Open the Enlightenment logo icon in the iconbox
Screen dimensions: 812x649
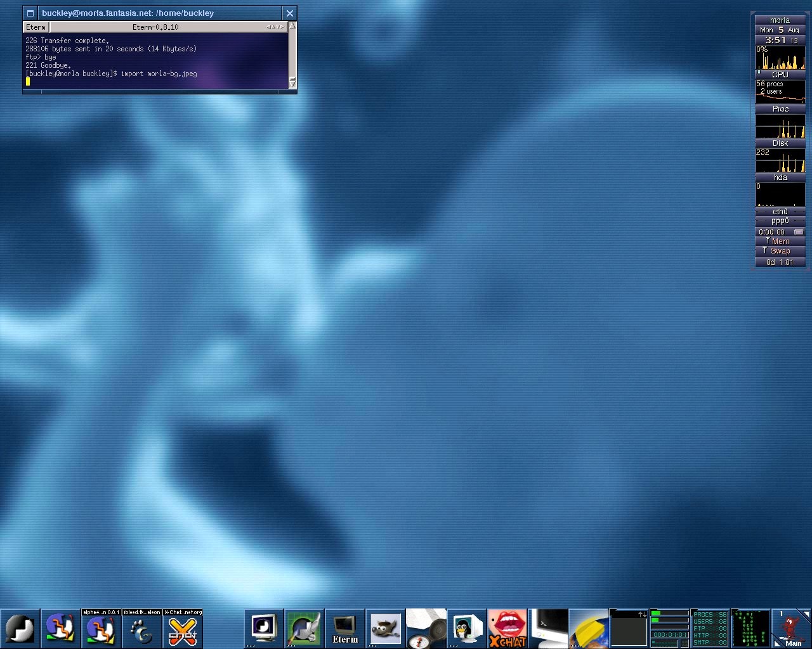point(20,629)
